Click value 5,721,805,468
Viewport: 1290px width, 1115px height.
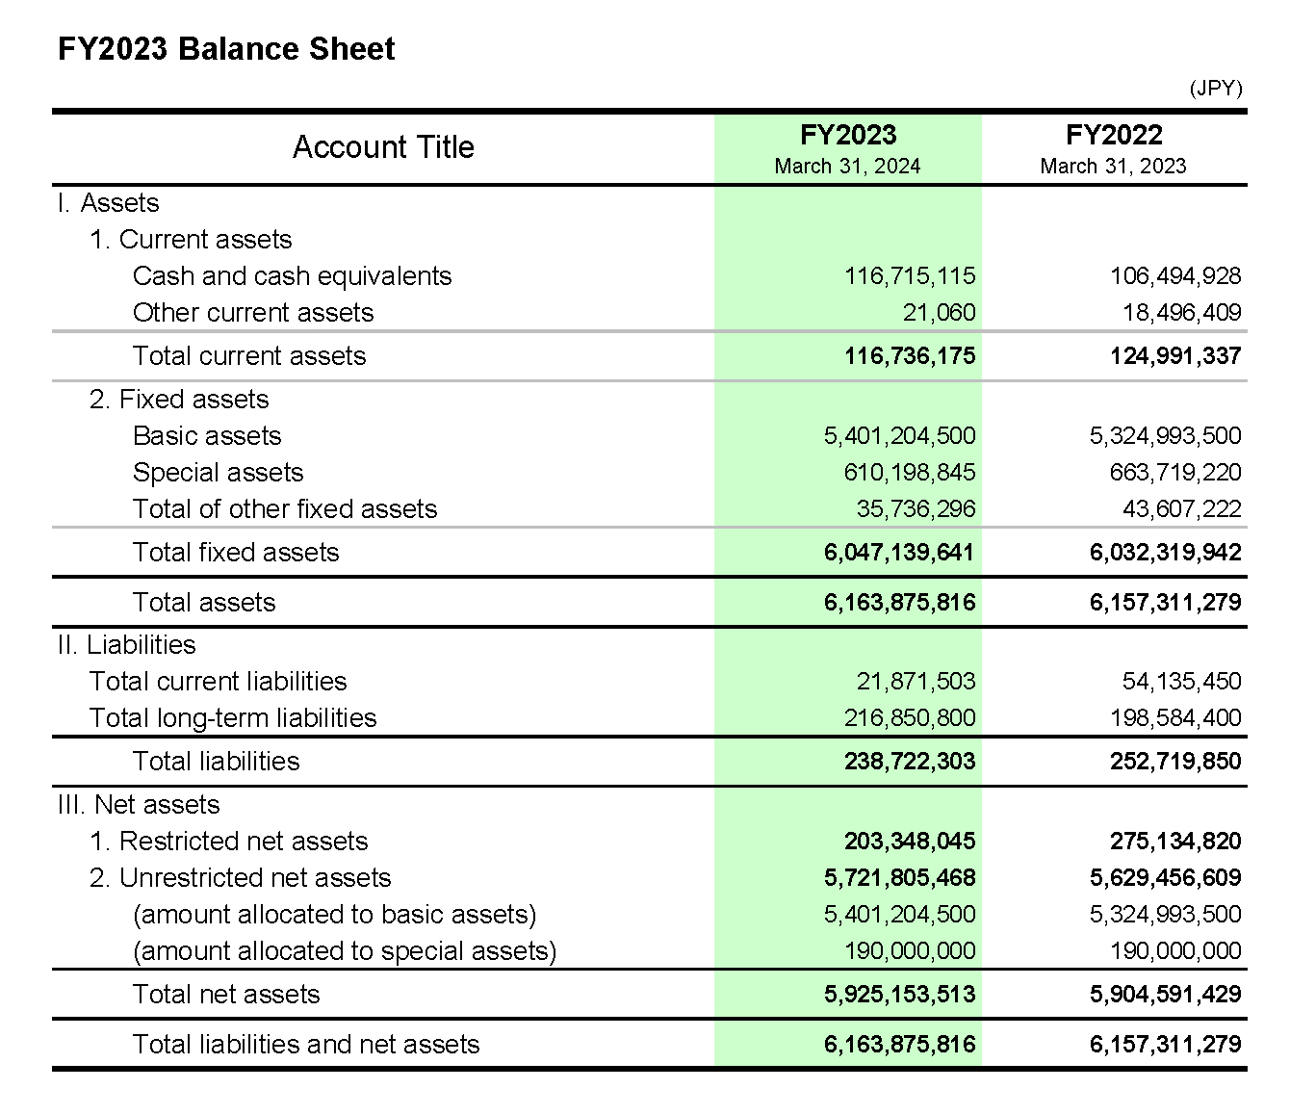tap(900, 878)
